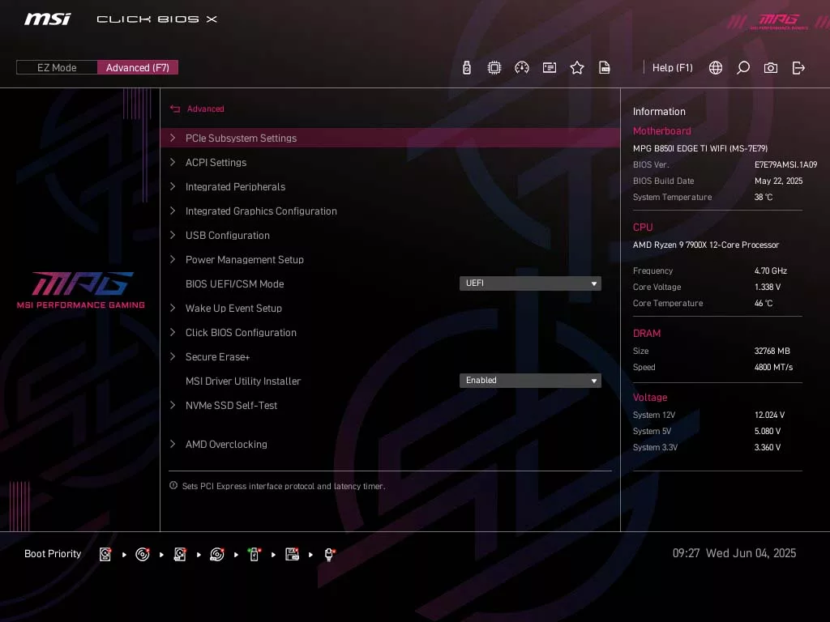Click the date and time readout
This screenshot has width=830, height=622.
tap(734, 553)
